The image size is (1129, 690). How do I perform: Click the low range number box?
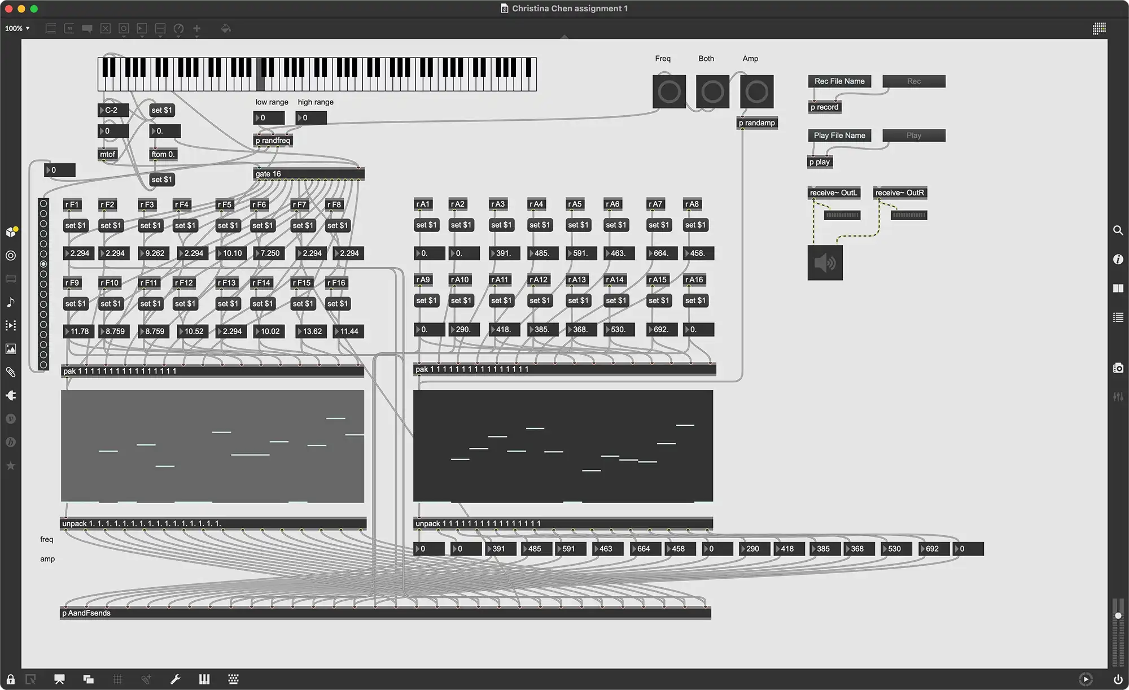click(269, 118)
